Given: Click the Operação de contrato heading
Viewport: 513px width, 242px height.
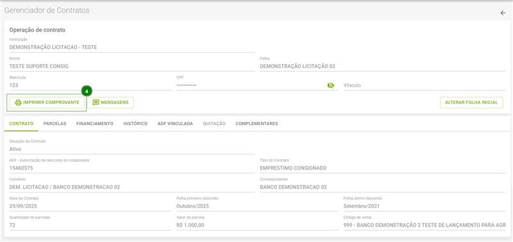Looking at the screenshot, I should [37, 30].
